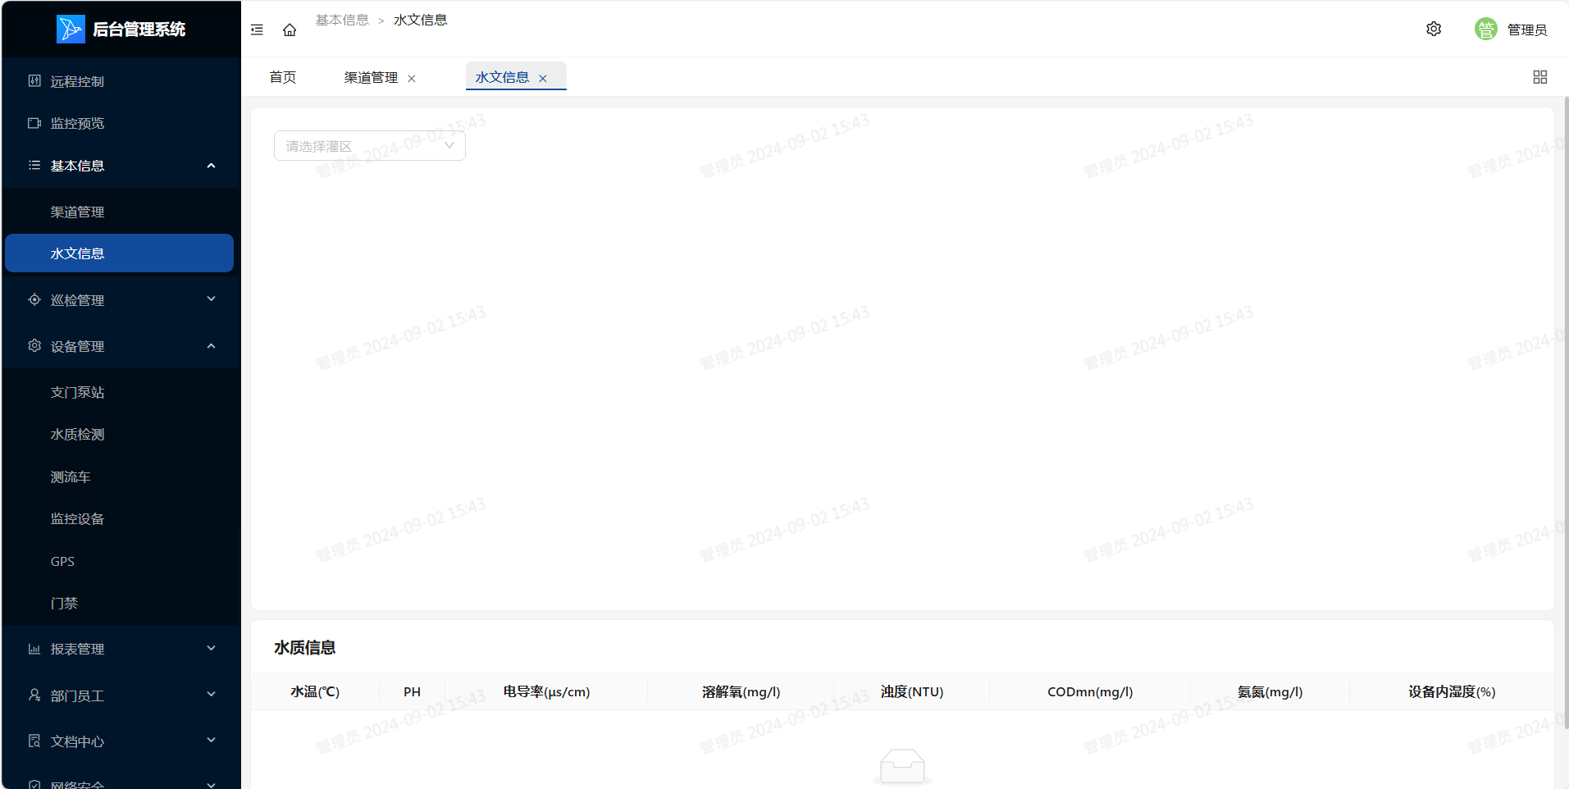Open tab grid menu icon
Image resolution: width=1569 pixels, height=789 pixels.
1540,76
